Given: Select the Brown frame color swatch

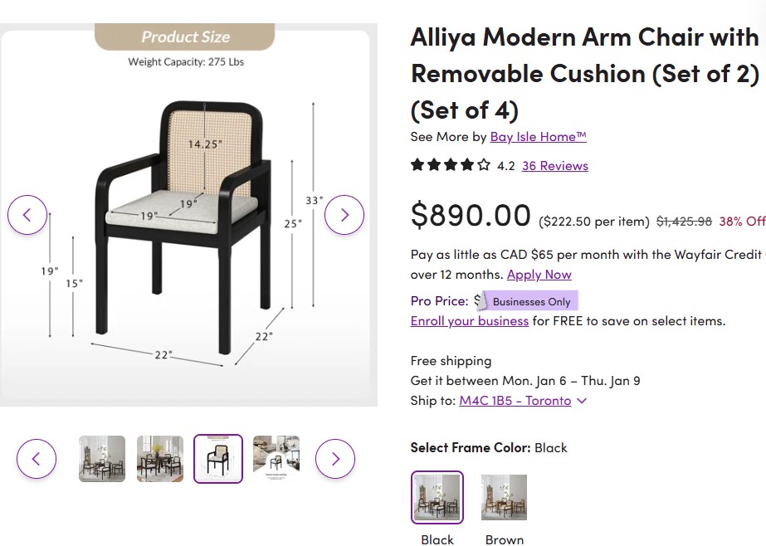Looking at the screenshot, I should point(504,498).
